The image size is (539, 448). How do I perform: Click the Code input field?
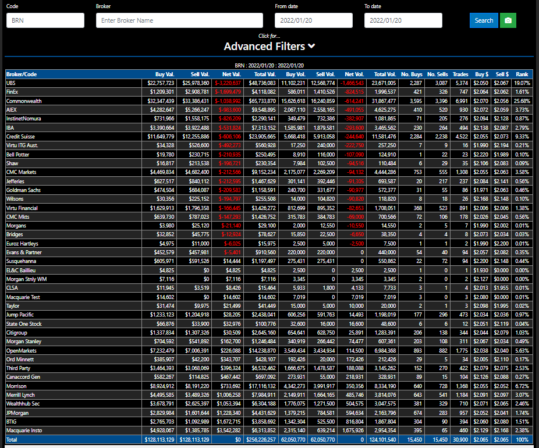45,20
